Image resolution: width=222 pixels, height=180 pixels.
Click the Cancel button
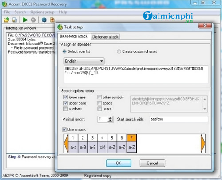pos(152,163)
